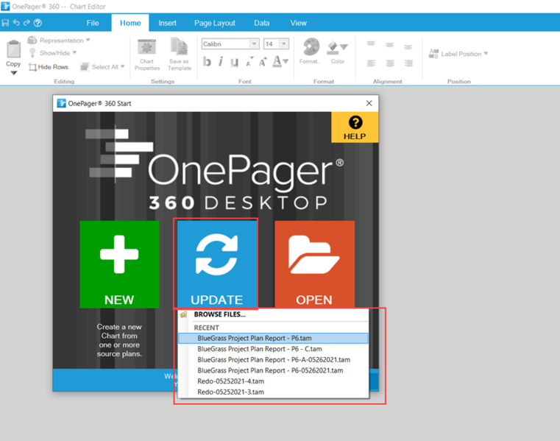Select BlueGrass Project Plan Report - P6 - C.tam
Viewport: 560px width, 441px height.
point(273,349)
